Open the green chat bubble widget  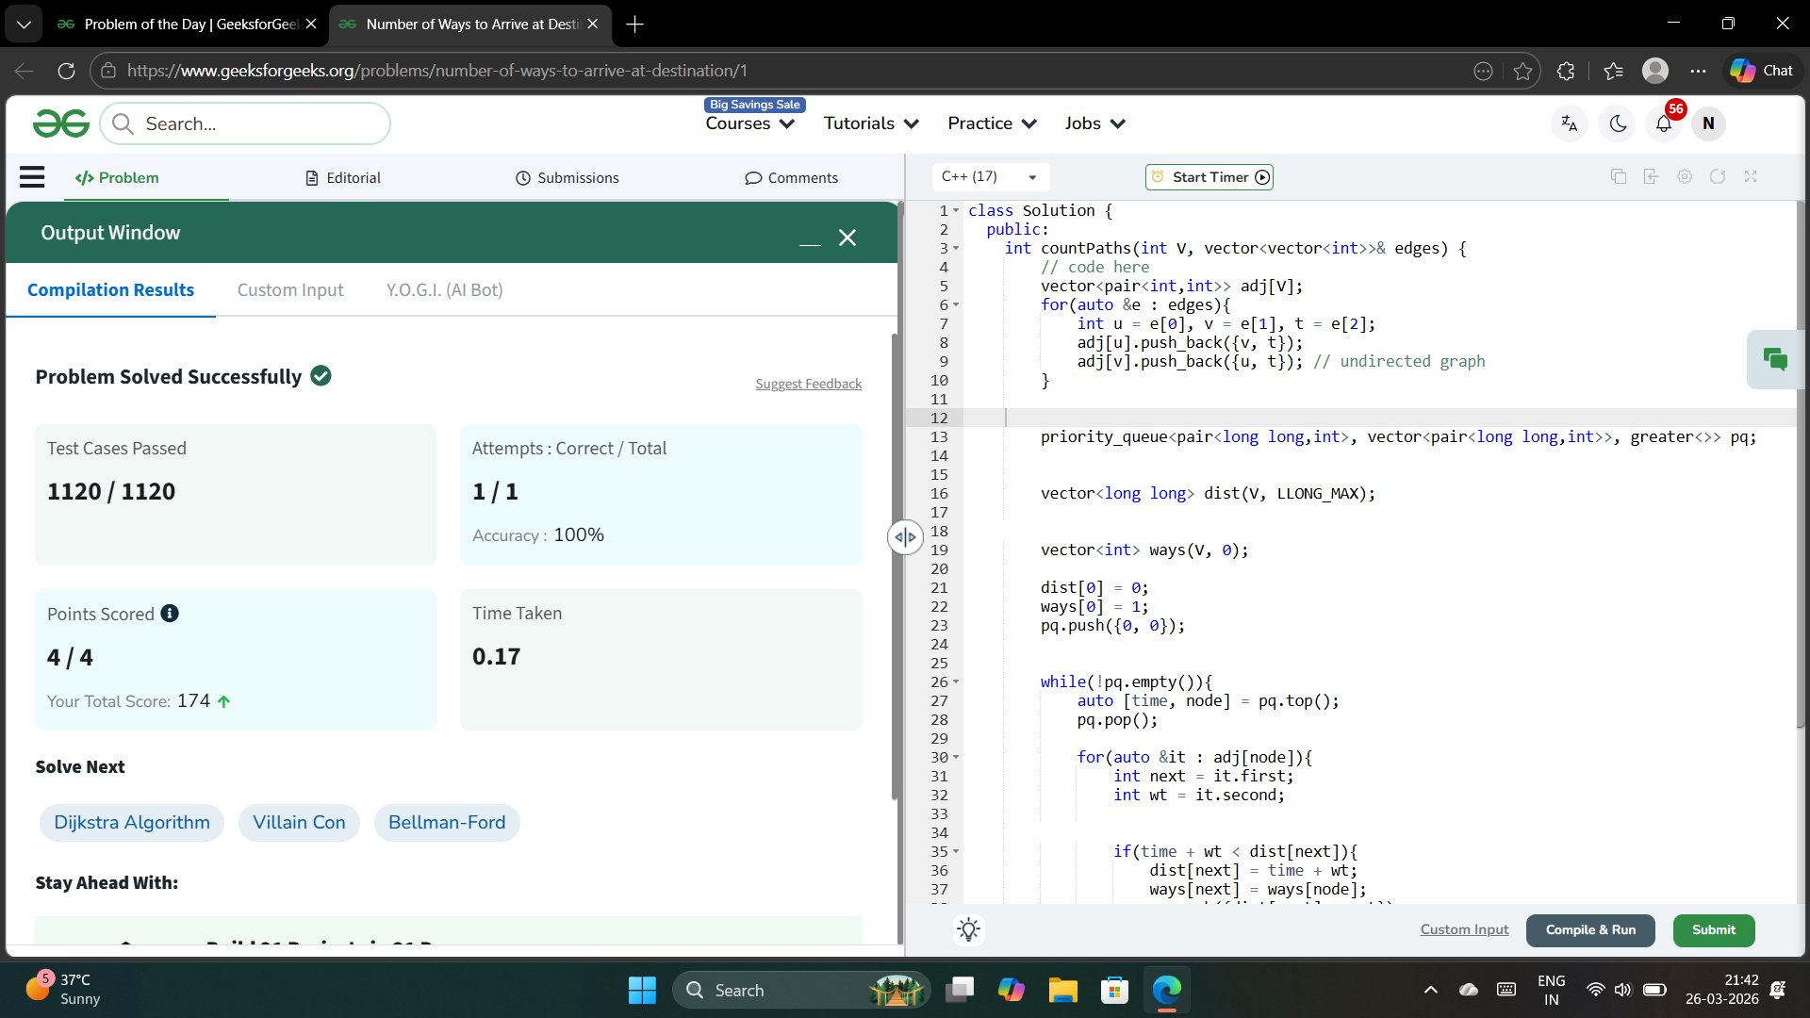tap(1775, 359)
